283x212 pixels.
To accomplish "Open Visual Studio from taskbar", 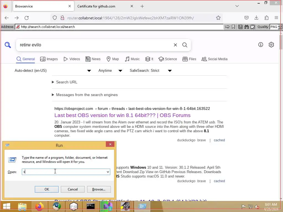I will click(x=108, y=206).
